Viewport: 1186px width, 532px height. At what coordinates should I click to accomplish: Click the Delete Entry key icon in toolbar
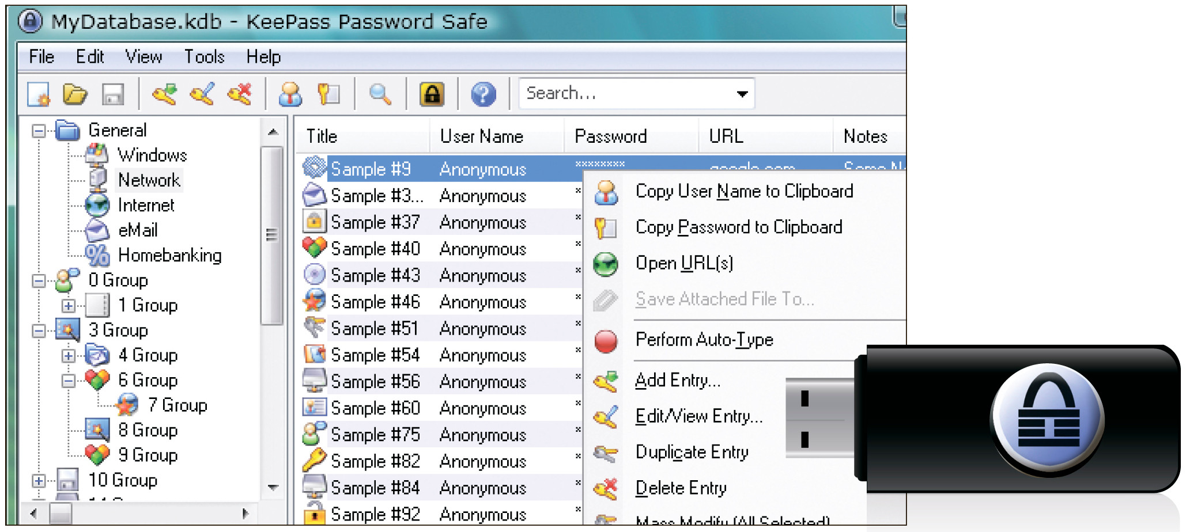coord(240,93)
